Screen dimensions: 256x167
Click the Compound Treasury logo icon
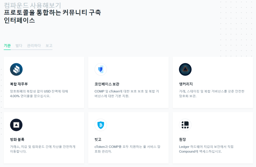point(16,69)
